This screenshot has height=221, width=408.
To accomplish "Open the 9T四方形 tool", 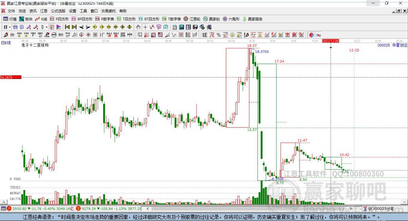I will pyautogui.click(x=149, y=19).
